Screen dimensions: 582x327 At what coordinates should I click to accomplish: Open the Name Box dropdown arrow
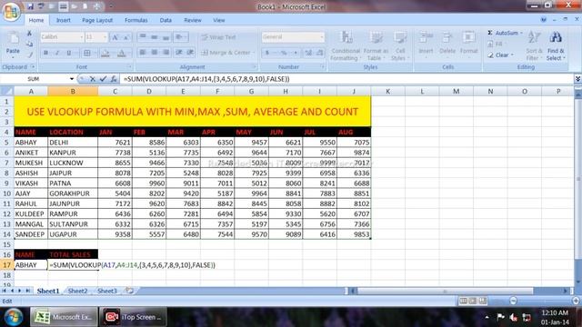point(72,79)
